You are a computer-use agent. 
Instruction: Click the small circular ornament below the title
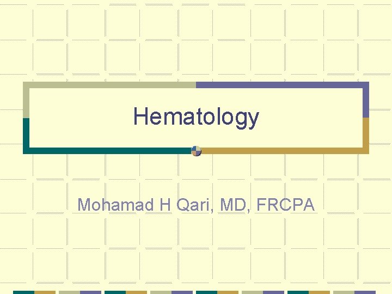pyautogui.click(x=197, y=151)
